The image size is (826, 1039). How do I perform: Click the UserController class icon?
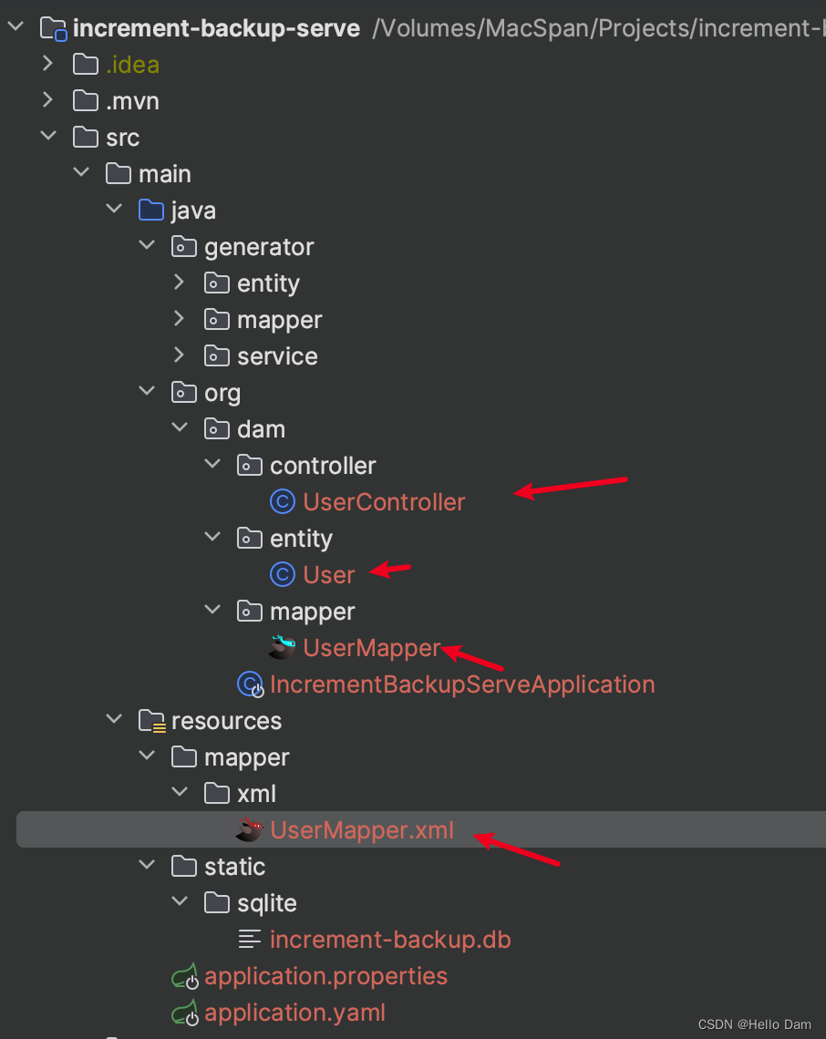[283, 501]
